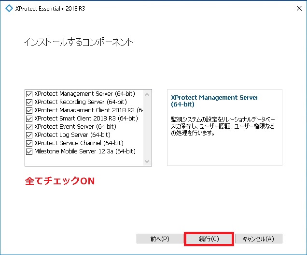Toggle XProtect Service Channel (64-bit) checkbox
Viewport: 307px width, 255px height.
click(29, 144)
